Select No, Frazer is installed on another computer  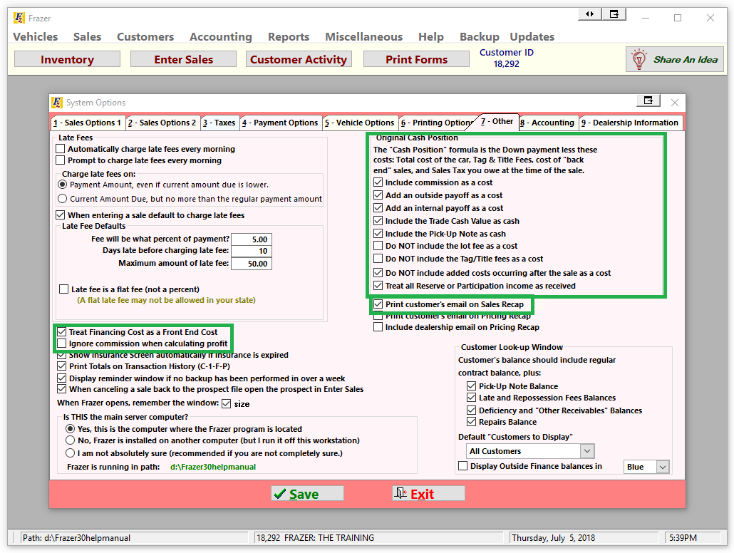[x=71, y=440]
